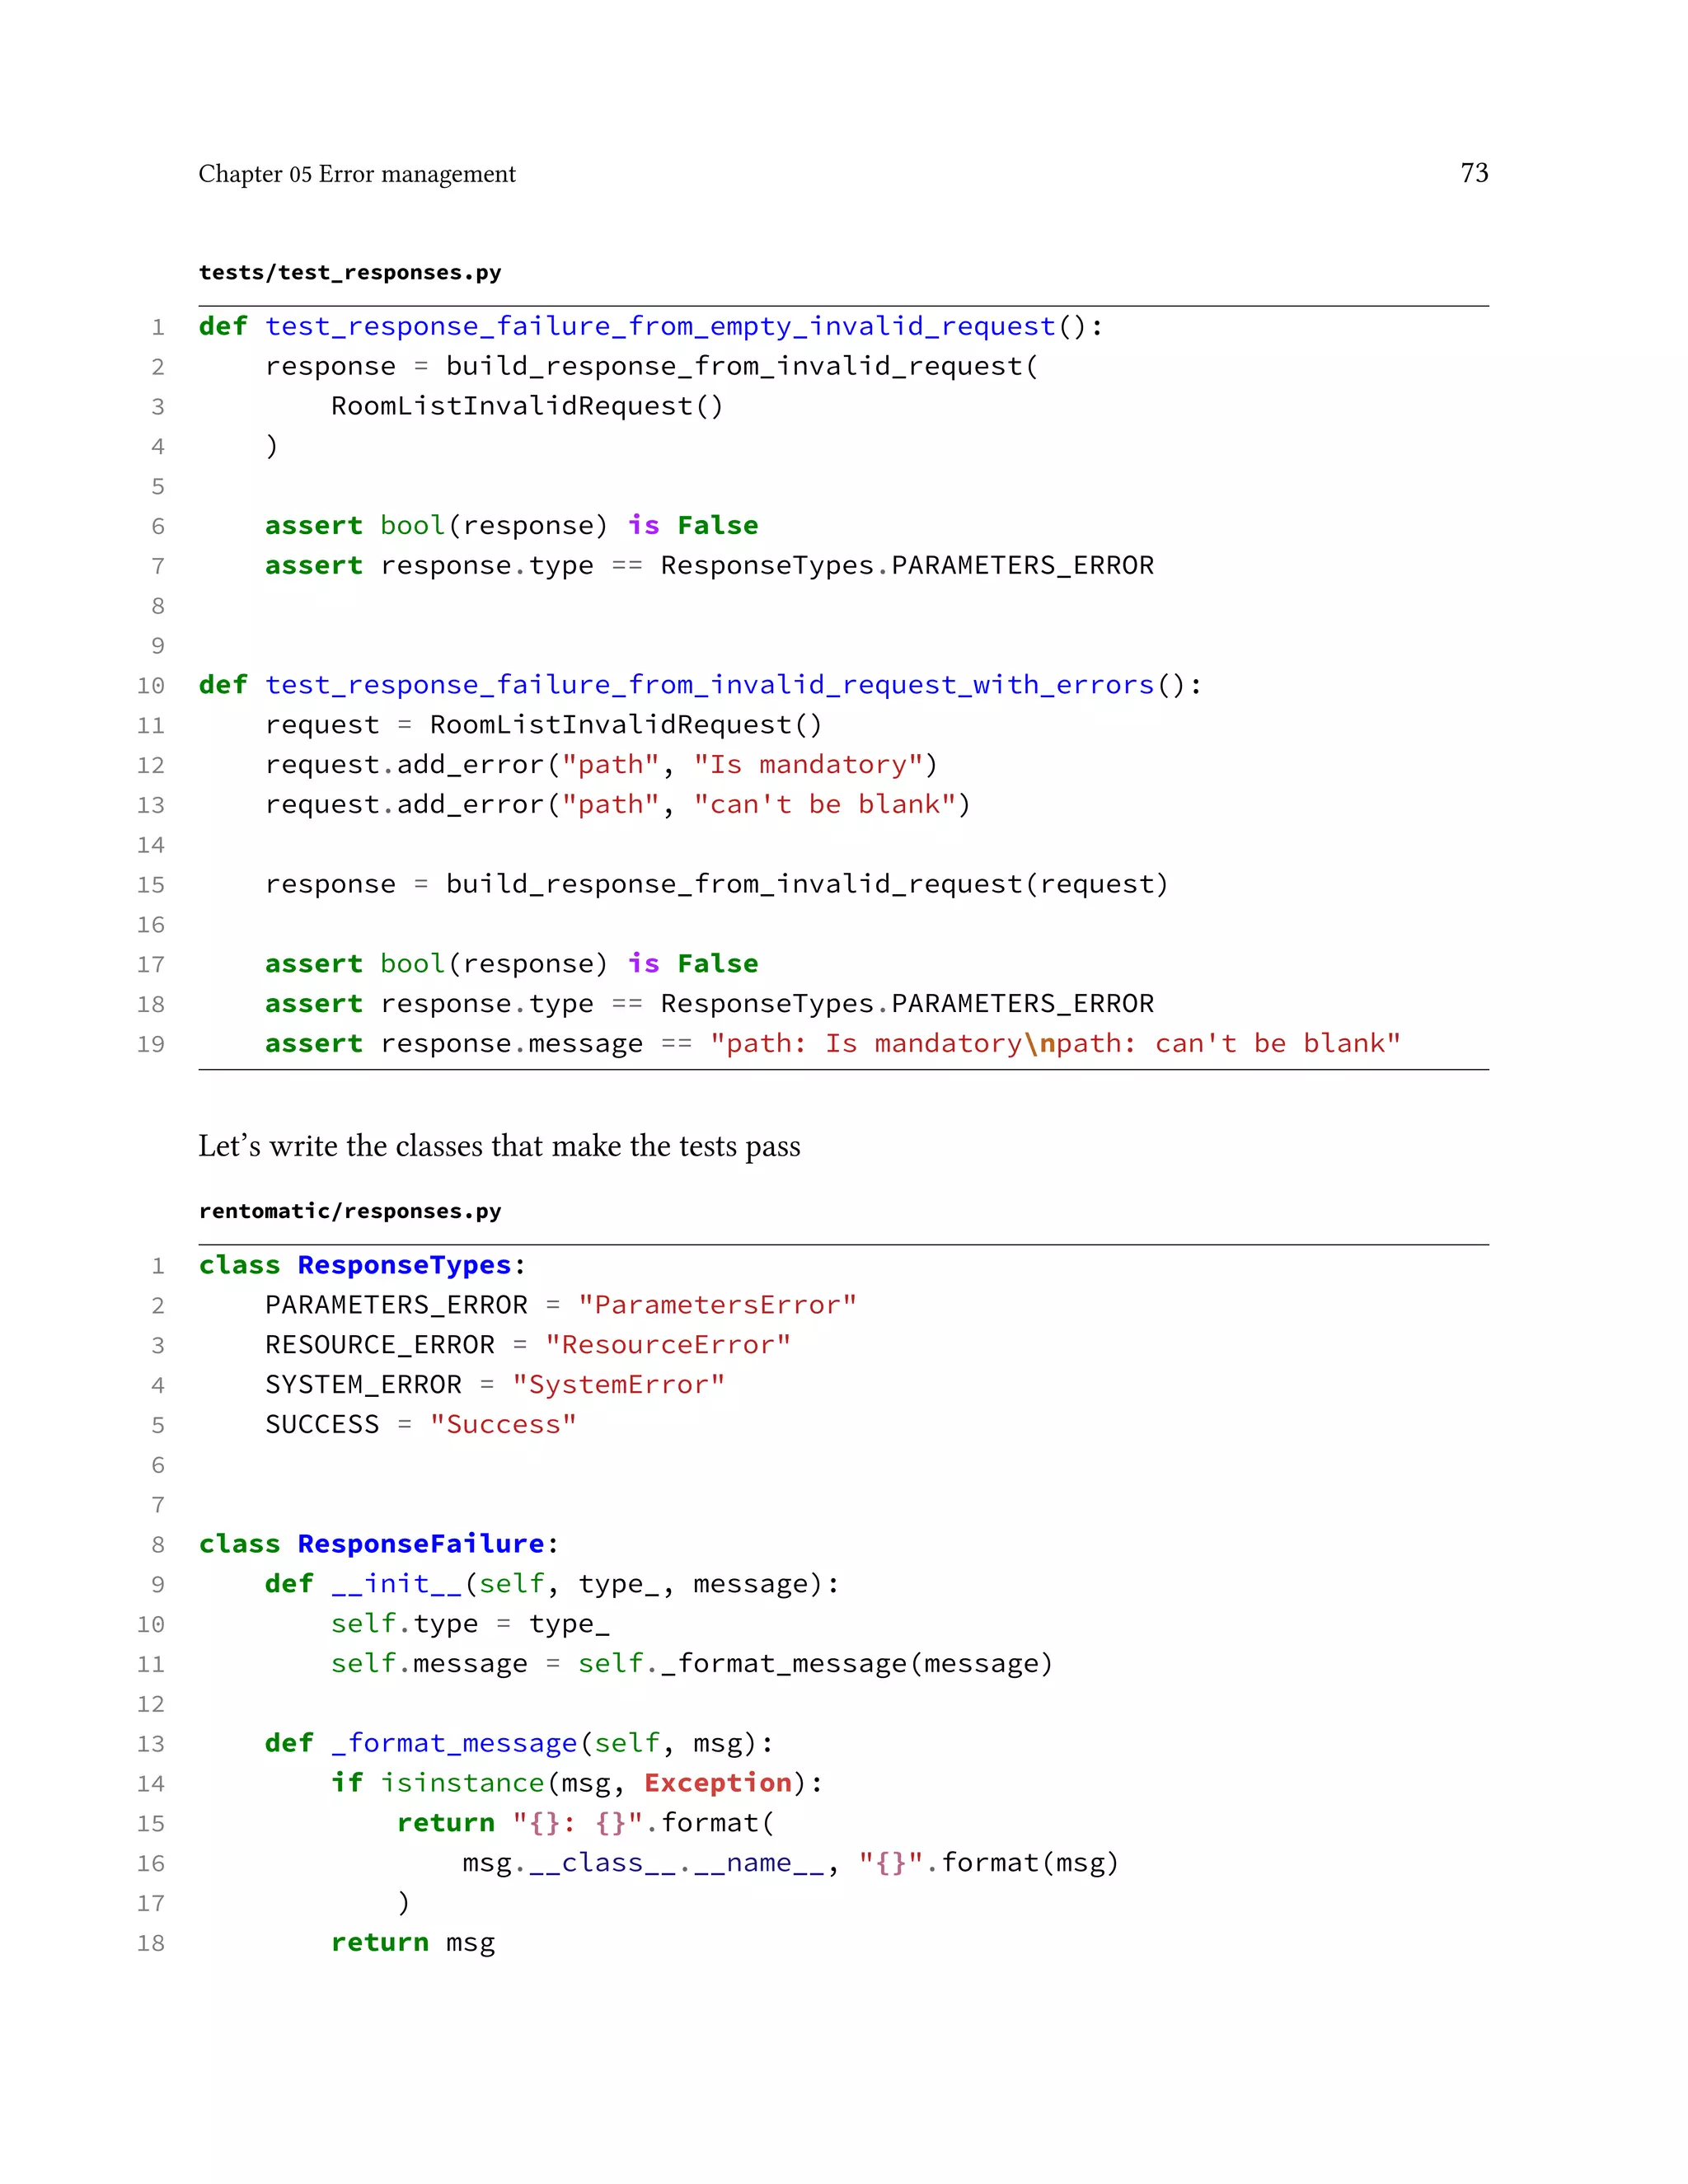The height and width of the screenshot is (2184, 1688).
Task: Click 'build_response_from_invalid_request(request)' call
Action: (x=807, y=884)
